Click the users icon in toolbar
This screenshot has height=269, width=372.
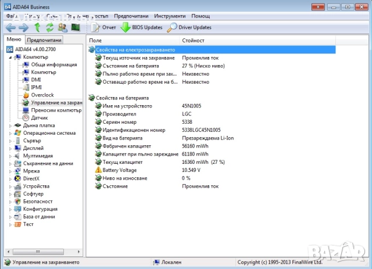pos(62,27)
